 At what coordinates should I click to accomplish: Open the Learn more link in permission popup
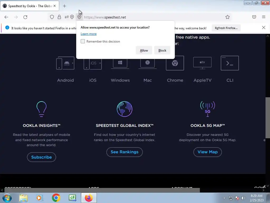coord(89,34)
